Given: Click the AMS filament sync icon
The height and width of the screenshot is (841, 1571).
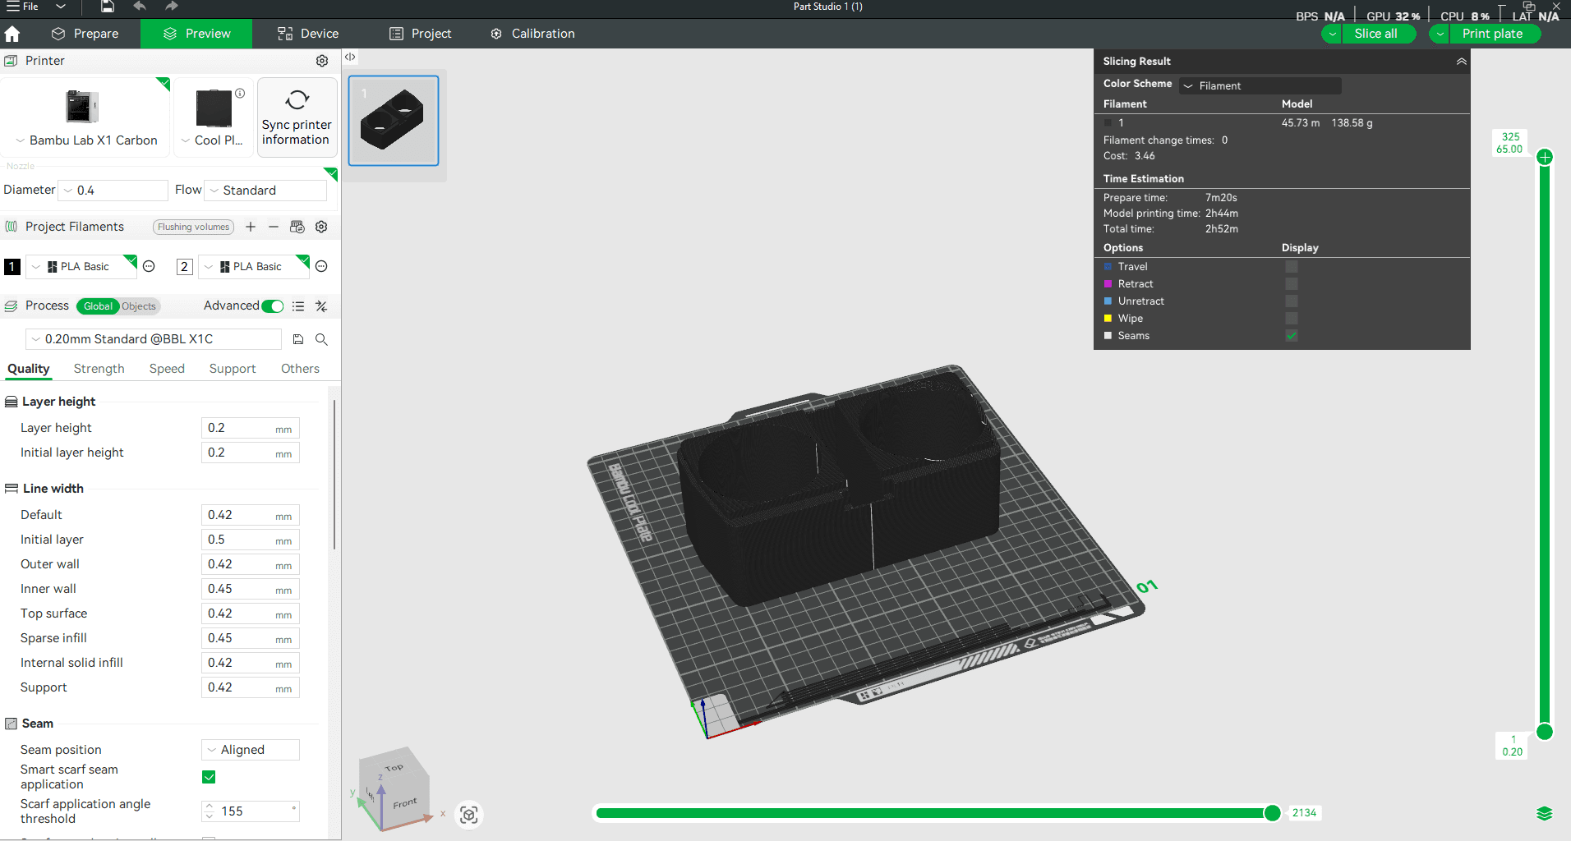Looking at the screenshot, I should coord(297,227).
